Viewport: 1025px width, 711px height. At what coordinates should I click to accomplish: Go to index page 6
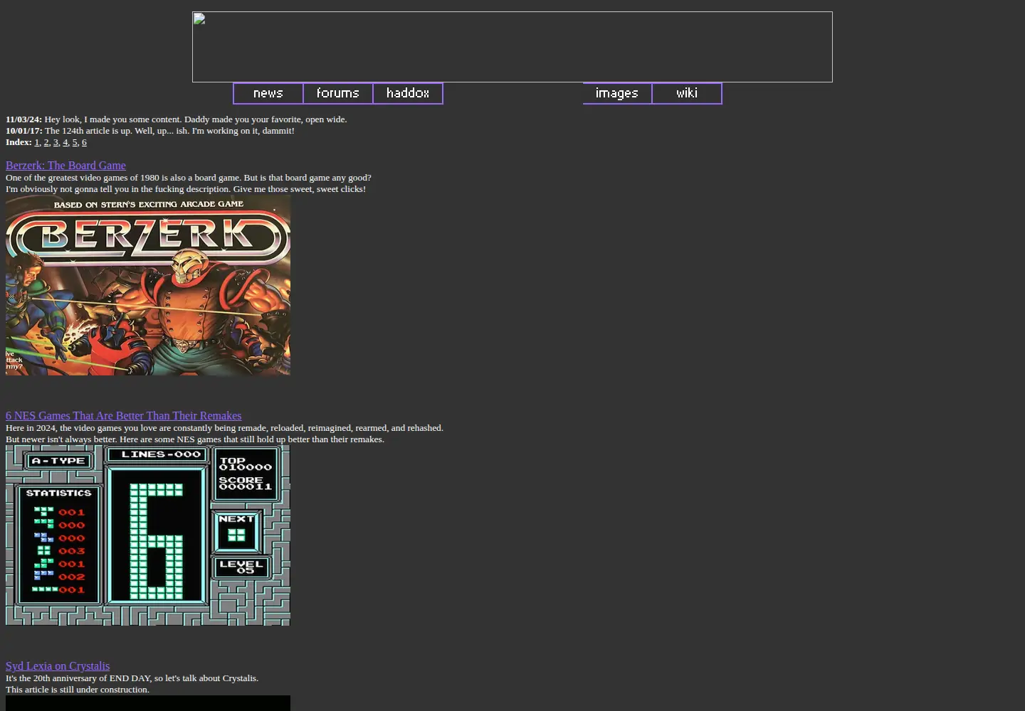point(84,142)
